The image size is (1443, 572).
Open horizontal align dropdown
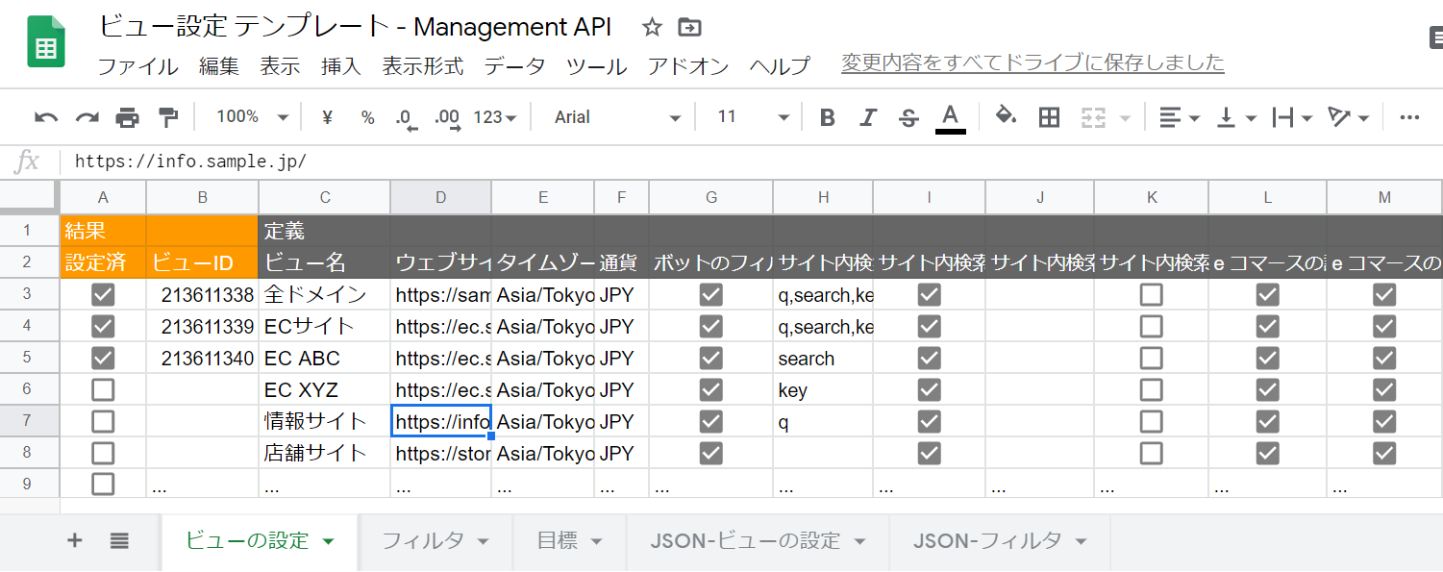[1179, 117]
